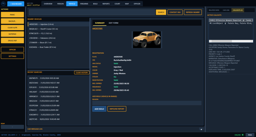Switch to the Summary tab
Screen dimensions: 256x137
coord(100,23)
